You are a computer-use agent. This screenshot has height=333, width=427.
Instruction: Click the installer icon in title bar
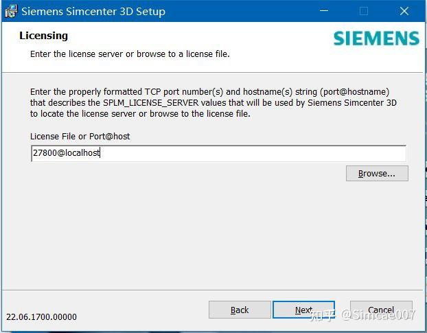(x=11, y=12)
